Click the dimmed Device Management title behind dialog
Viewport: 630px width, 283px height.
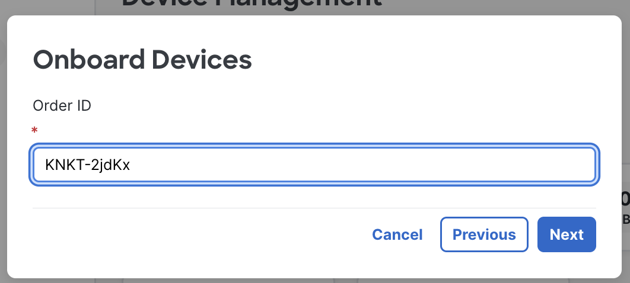[252, 5]
